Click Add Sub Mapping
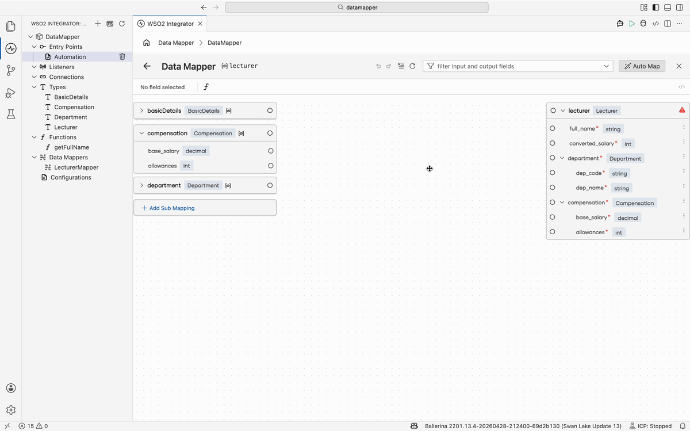Screen dimensions: 690x431 (x=205, y=208)
